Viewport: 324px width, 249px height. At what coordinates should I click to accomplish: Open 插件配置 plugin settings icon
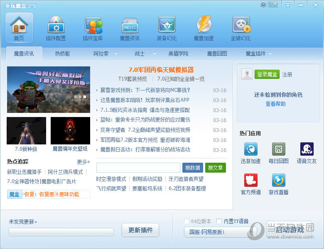[56, 28]
